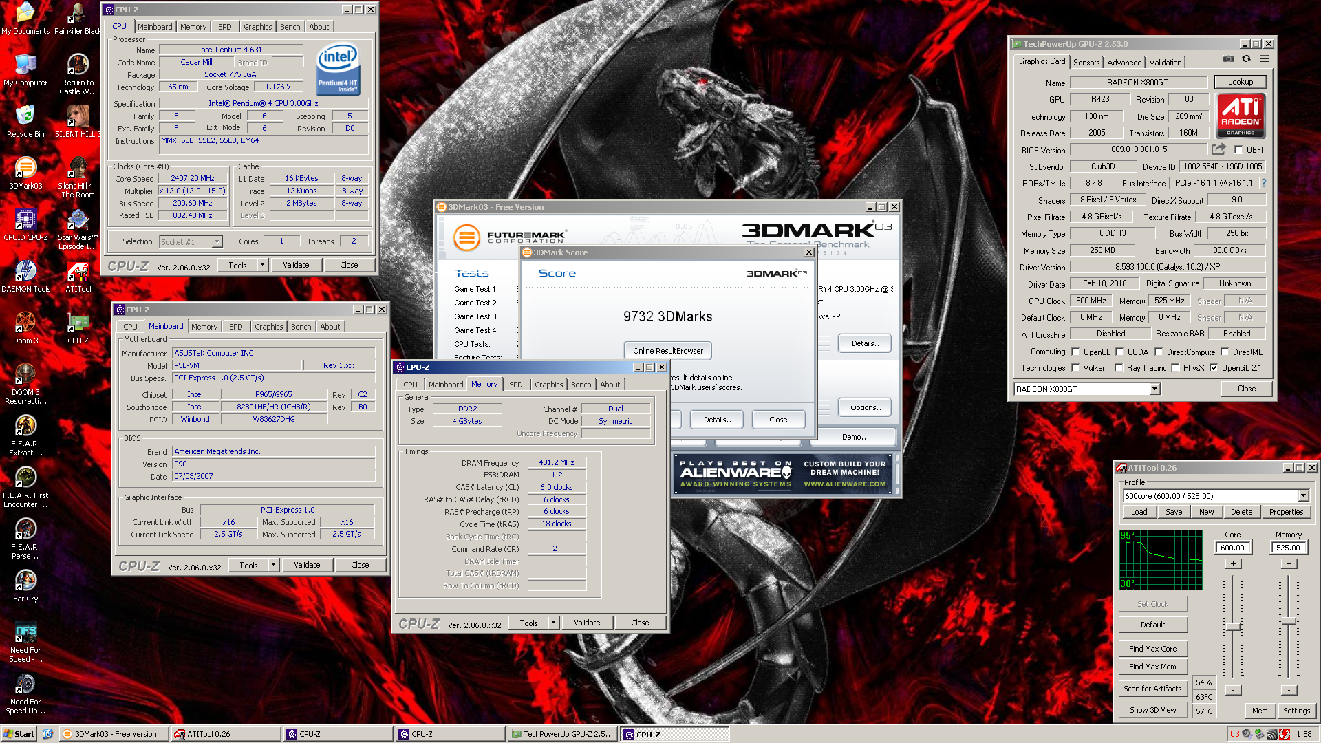Click Options button in 3DMark03
This screenshot has width=1321, height=743.
coord(866,407)
